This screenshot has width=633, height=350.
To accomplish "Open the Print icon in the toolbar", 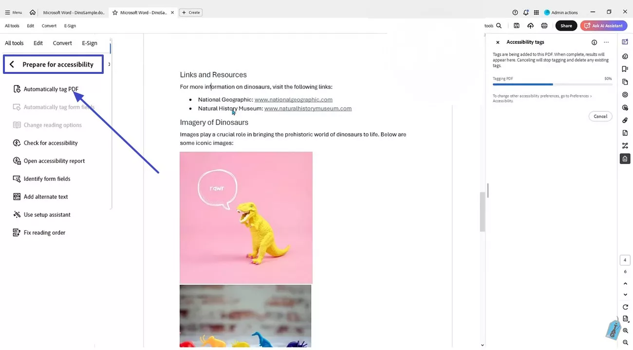I will coord(544,25).
